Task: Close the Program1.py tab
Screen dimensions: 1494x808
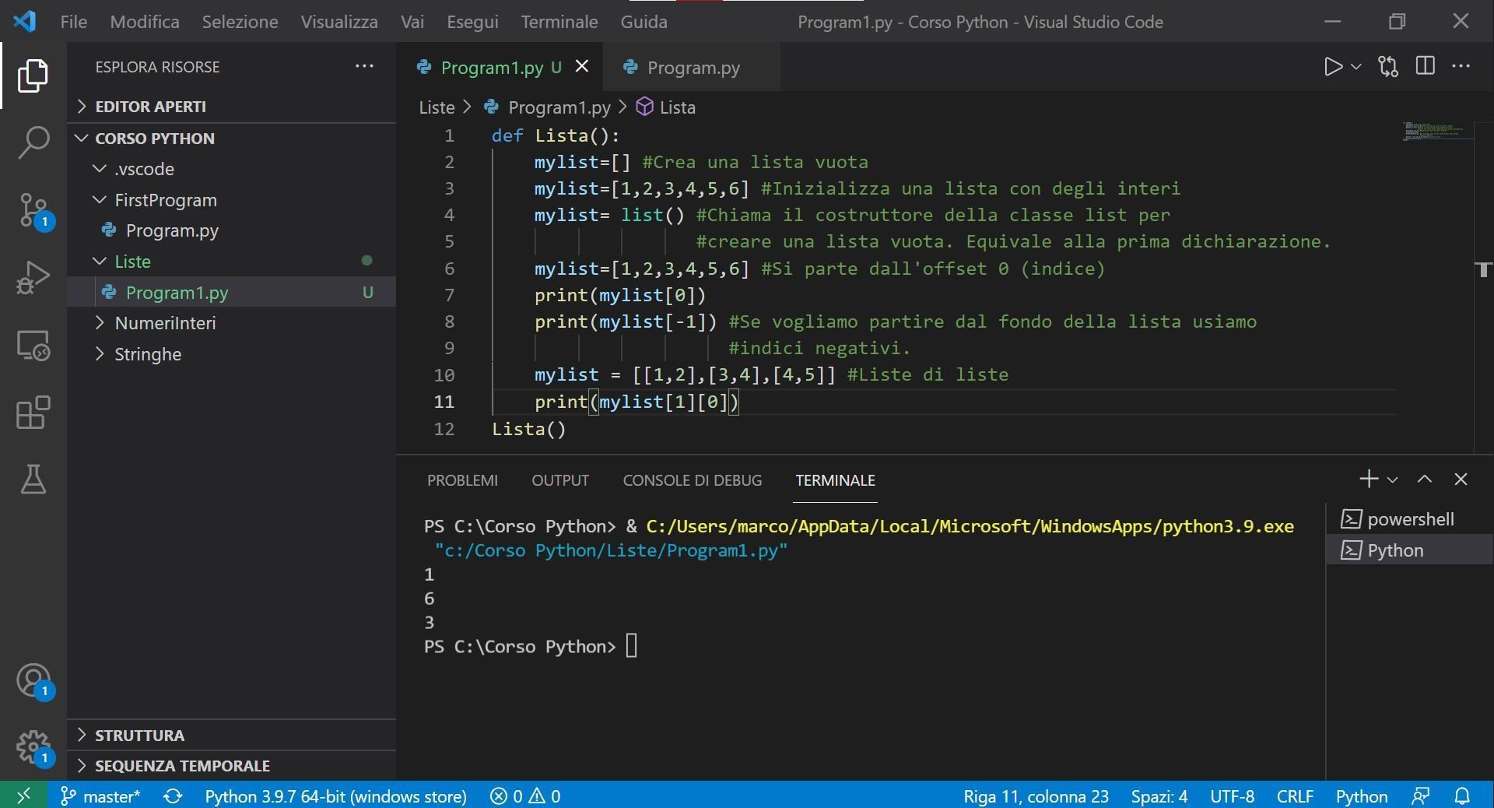Action: (582, 67)
